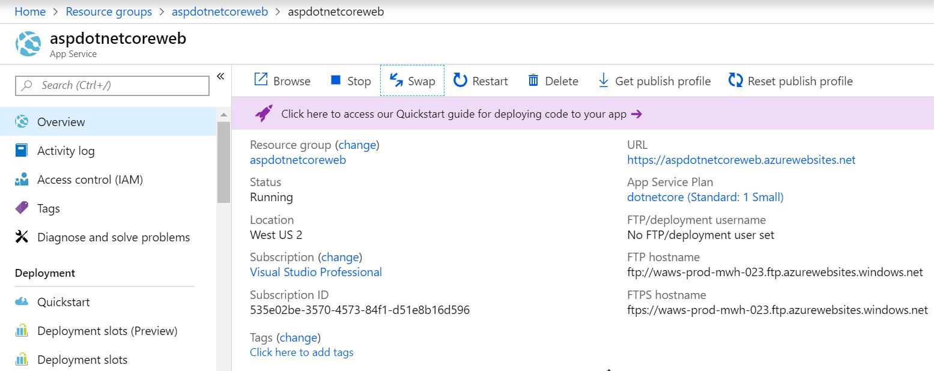934x371 pixels.
Task: Click the Access control people icon
Action: pyautogui.click(x=22, y=179)
